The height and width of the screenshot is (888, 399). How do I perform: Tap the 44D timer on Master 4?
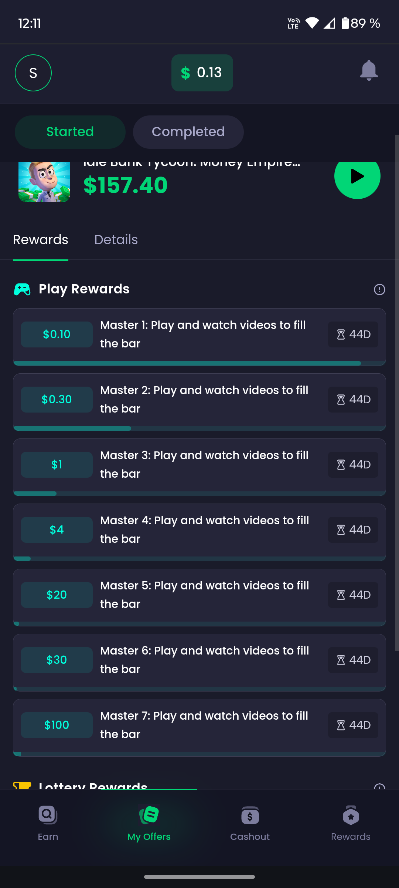click(353, 530)
